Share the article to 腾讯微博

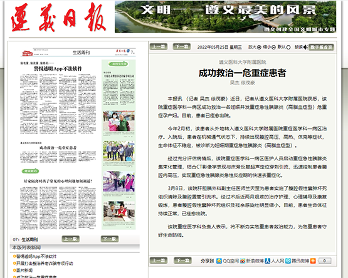point(297,261)
